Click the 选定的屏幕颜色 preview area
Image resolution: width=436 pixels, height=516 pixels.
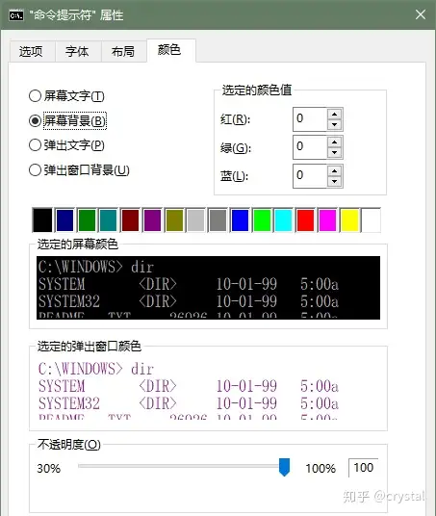click(208, 288)
